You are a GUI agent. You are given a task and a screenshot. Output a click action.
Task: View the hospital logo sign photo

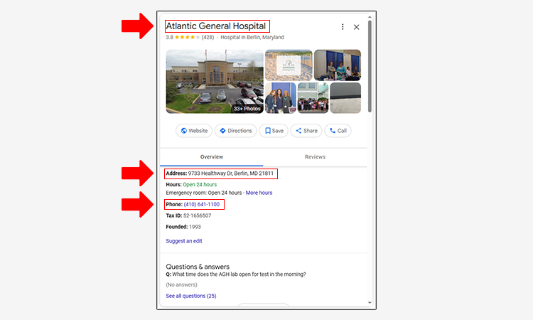[289, 65]
